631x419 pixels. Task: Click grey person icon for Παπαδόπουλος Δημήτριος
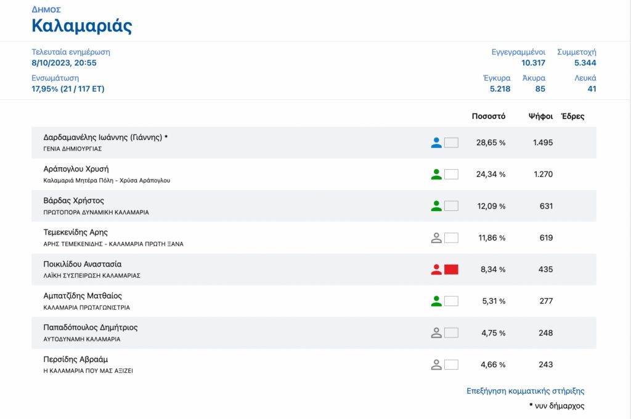click(x=436, y=333)
